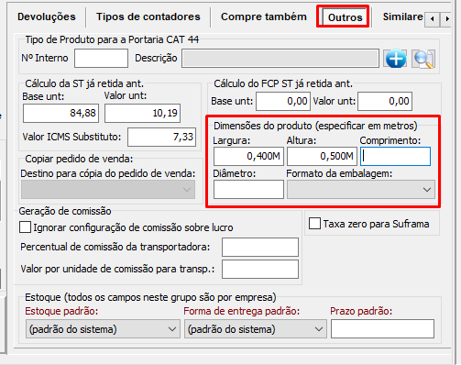
Task: Click Percentual de comissão da transportadora field
Action: [260, 247]
